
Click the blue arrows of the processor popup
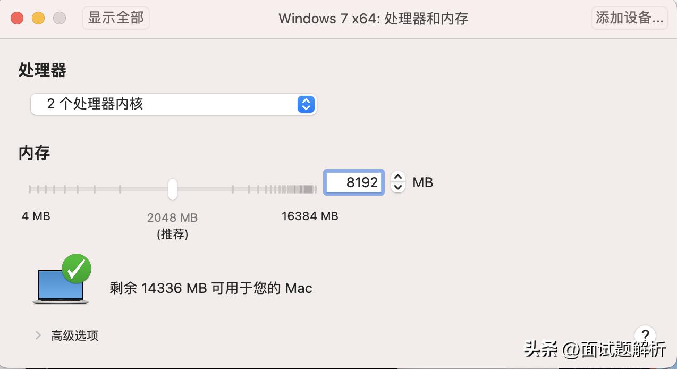click(306, 104)
